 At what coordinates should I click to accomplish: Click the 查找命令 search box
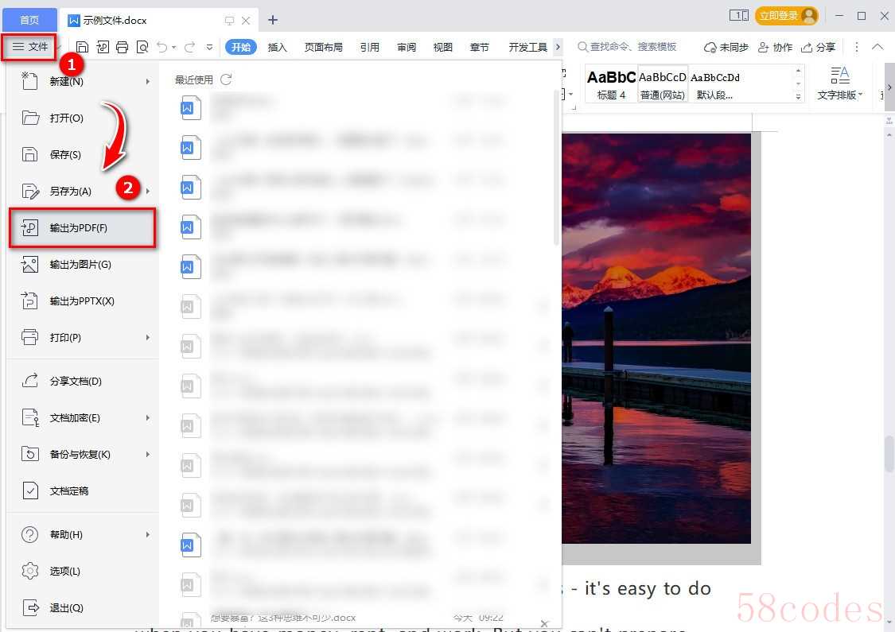click(628, 47)
